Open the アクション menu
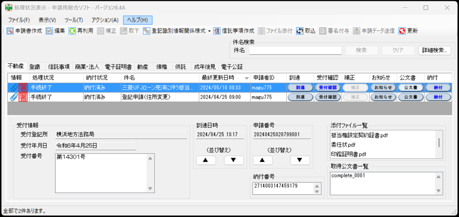Image resolution: width=459 pixels, height=217 pixels. pyautogui.click(x=105, y=20)
